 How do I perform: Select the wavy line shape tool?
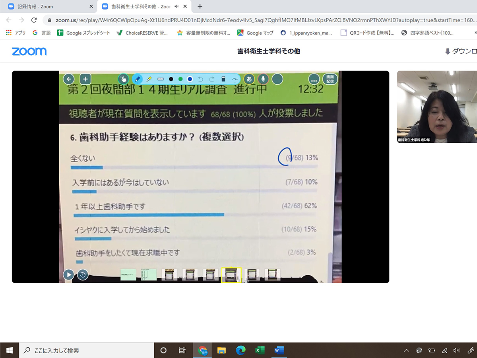point(235,79)
